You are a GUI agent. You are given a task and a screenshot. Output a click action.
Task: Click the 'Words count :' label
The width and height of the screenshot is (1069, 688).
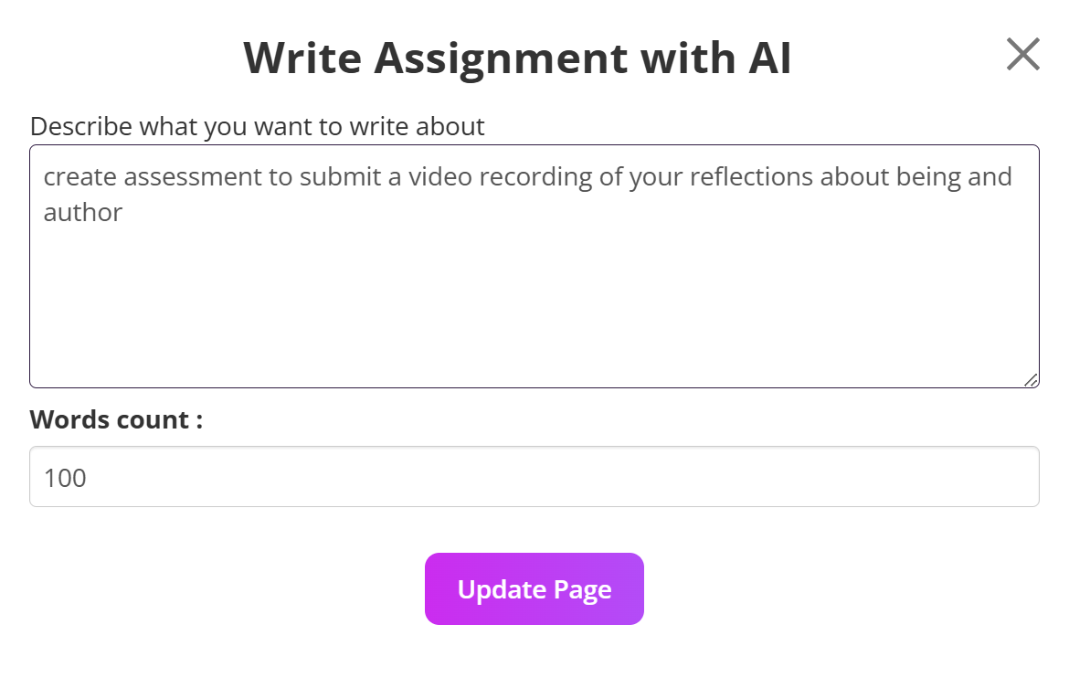click(116, 419)
